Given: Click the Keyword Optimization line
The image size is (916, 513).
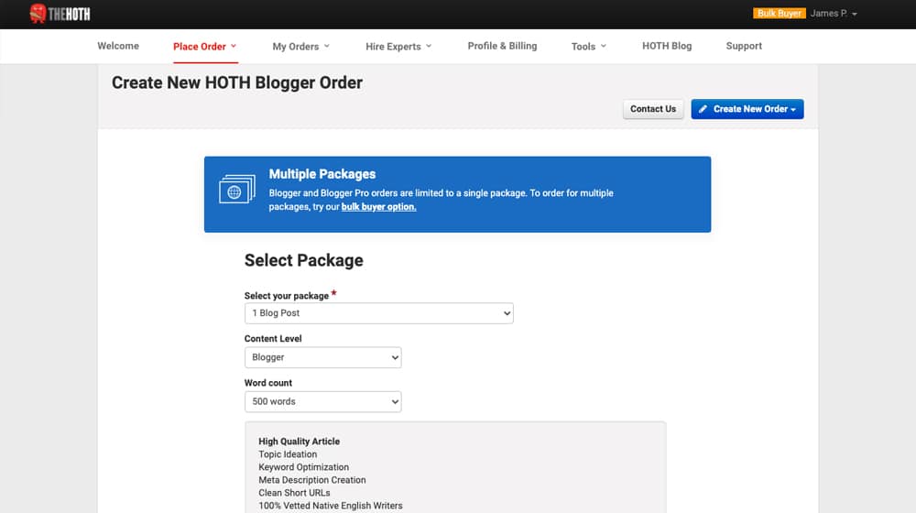Looking at the screenshot, I should click(304, 467).
